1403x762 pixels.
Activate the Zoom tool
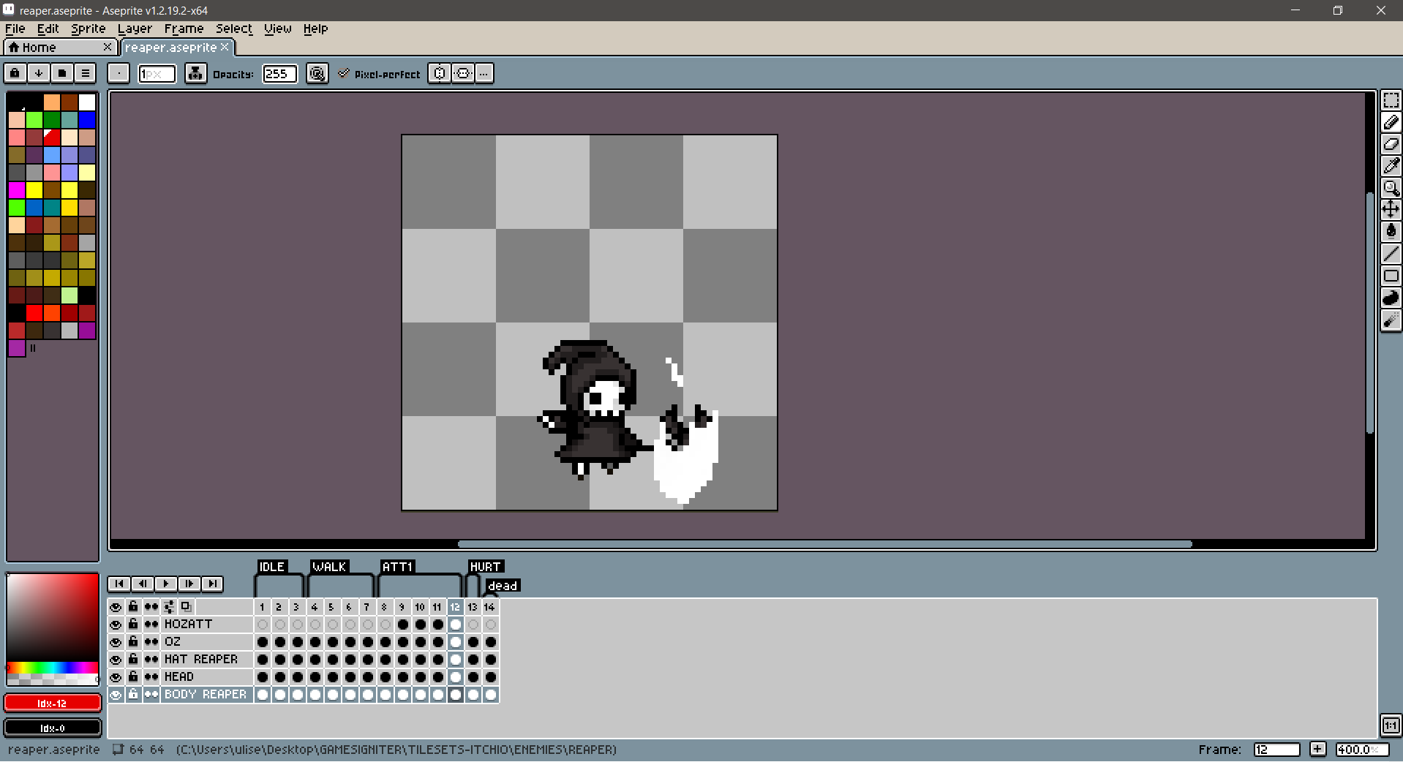coord(1391,188)
